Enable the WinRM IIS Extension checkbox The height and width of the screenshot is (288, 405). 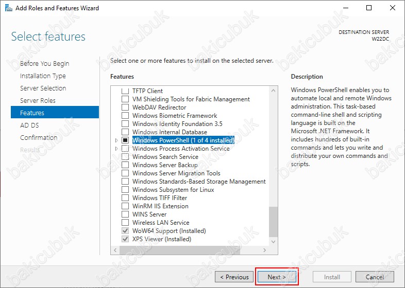125,206
